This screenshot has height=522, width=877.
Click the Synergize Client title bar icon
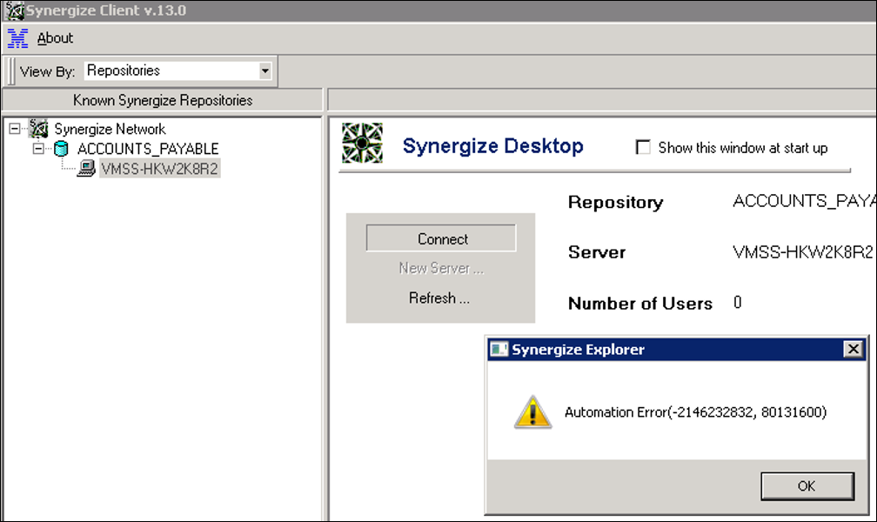pyautogui.click(x=15, y=10)
